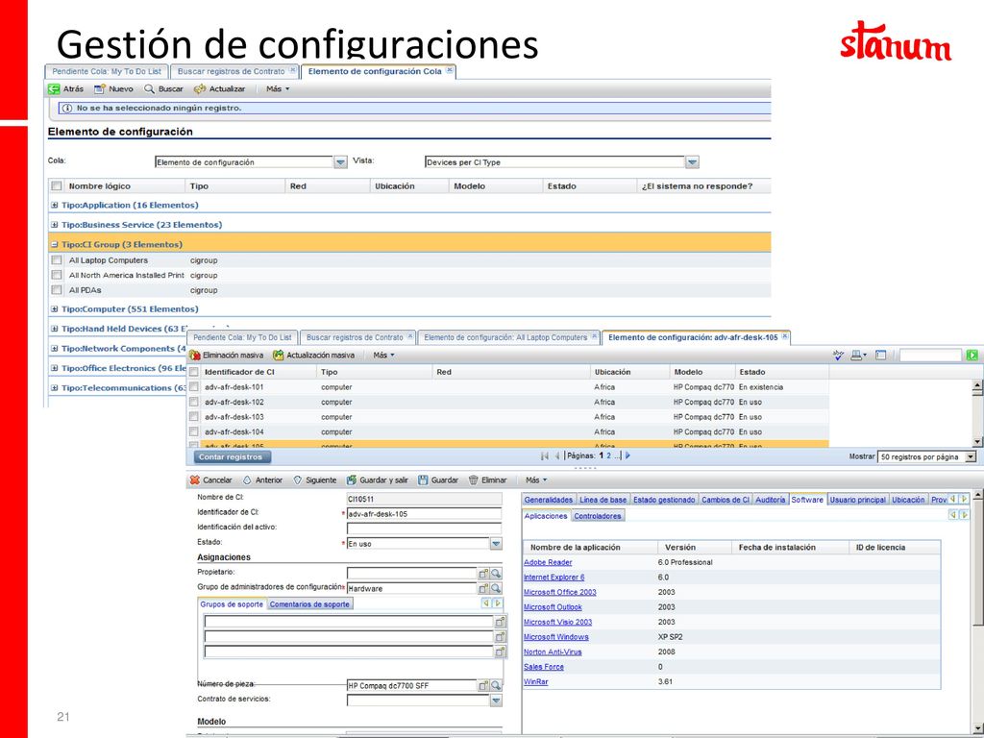This screenshot has height=738, width=984.
Task: Check the All Laptop Computers checkbox
Action: pyautogui.click(x=57, y=259)
